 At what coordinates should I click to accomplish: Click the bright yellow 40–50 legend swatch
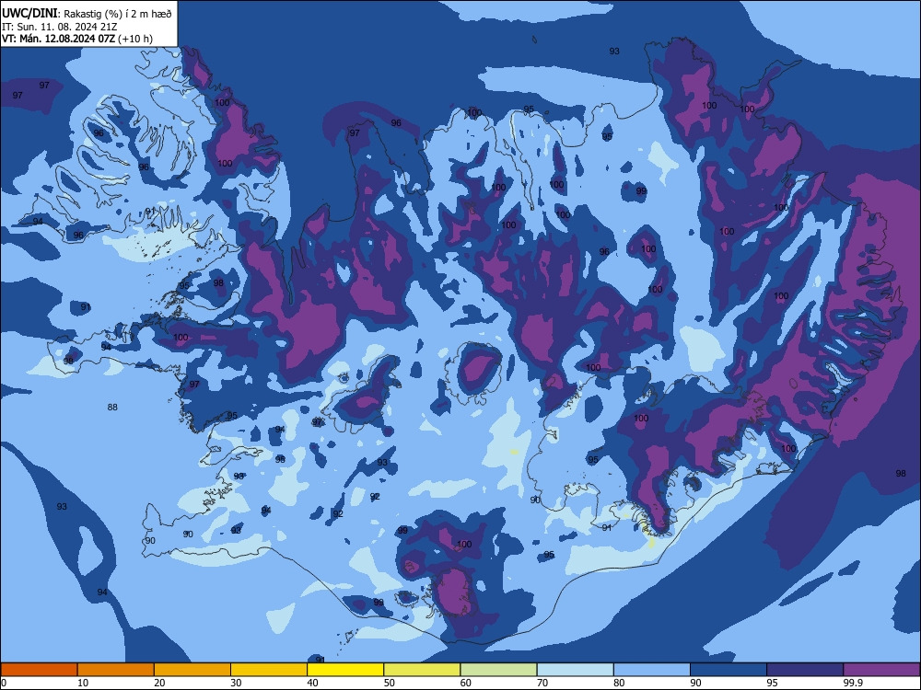tap(345, 670)
